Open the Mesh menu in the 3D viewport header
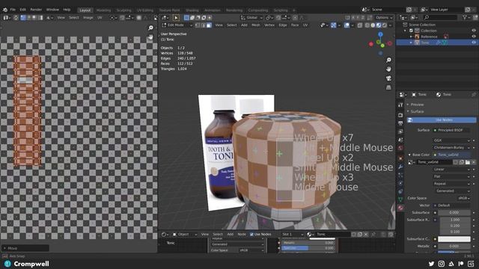This screenshot has height=269, width=479. point(256,25)
